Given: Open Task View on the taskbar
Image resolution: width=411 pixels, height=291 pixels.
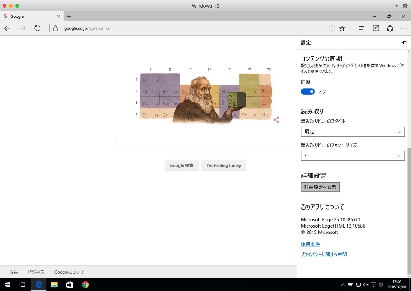Looking at the screenshot, I should point(23,285).
